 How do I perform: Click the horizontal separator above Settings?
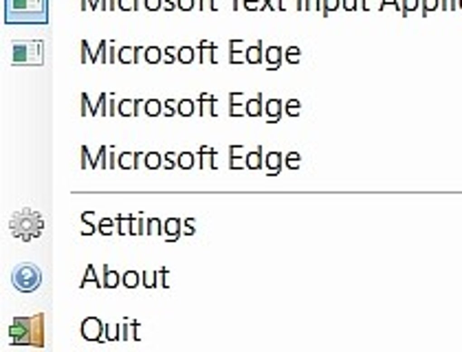266,193
